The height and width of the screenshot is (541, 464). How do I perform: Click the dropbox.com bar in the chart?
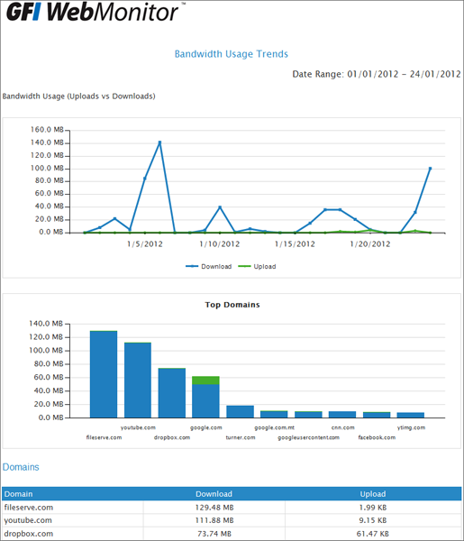[172, 392]
